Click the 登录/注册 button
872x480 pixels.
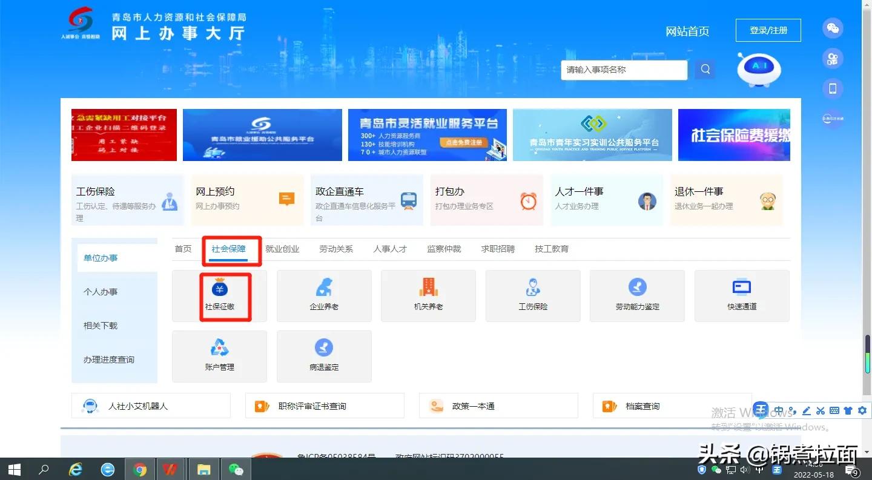click(x=768, y=30)
